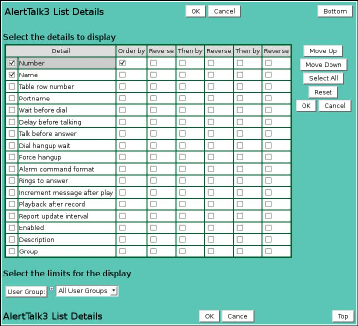Tick the Wait before dial detail checkbox

point(12,110)
